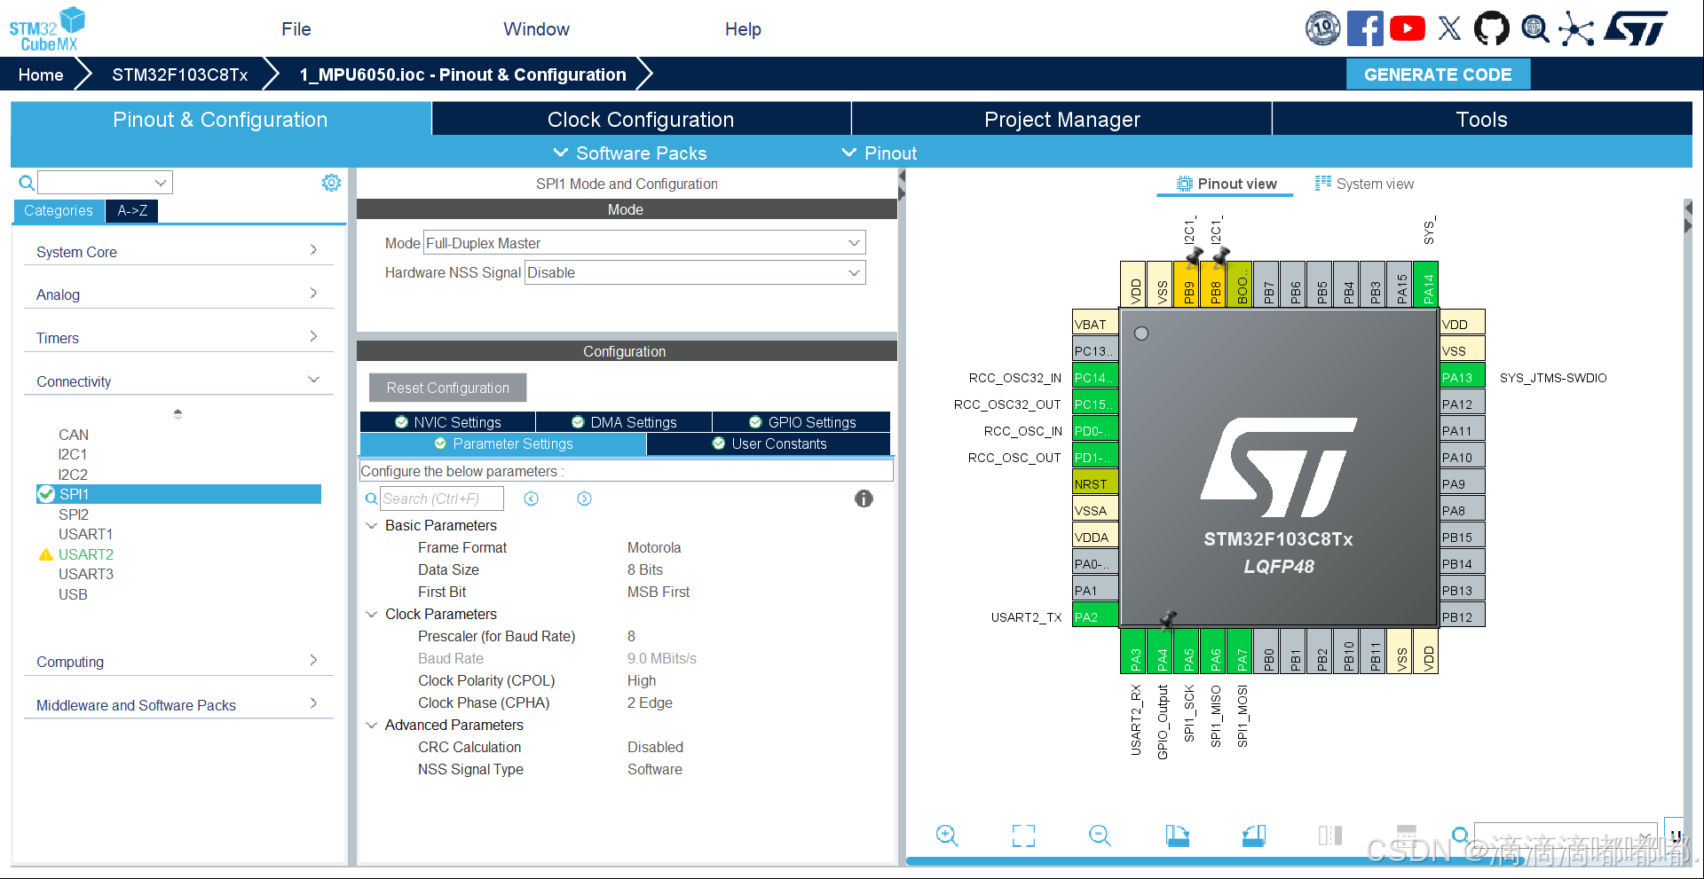Click PA13 SYS_JTMS-SWDIO pin
The height and width of the screenshot is (879, 1704).
pos(1462,377)
